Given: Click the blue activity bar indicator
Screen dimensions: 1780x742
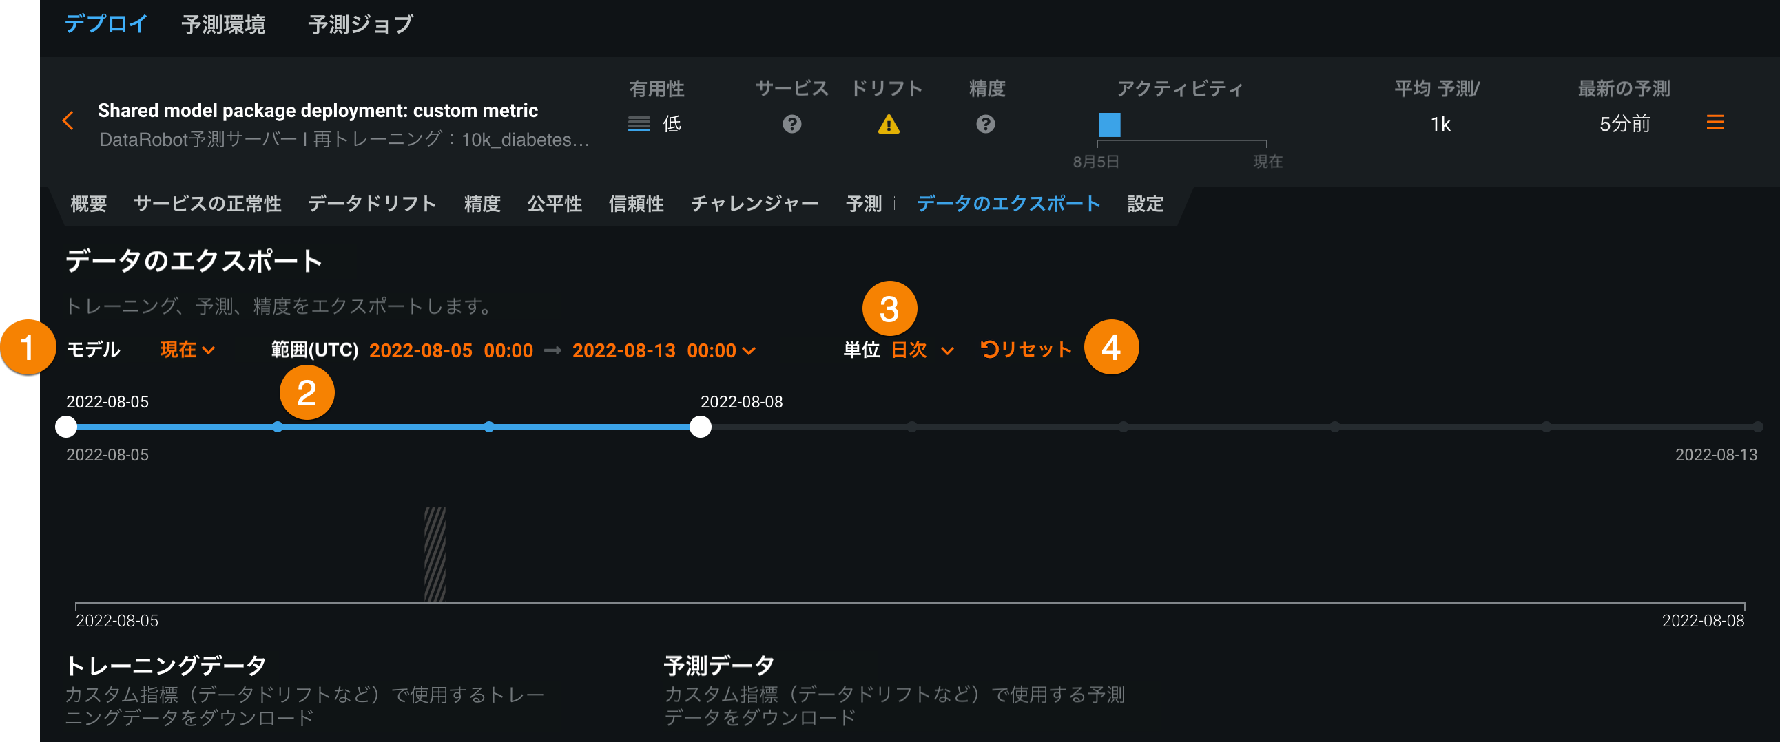Looking at the screenshot, I should [1109, 125].
